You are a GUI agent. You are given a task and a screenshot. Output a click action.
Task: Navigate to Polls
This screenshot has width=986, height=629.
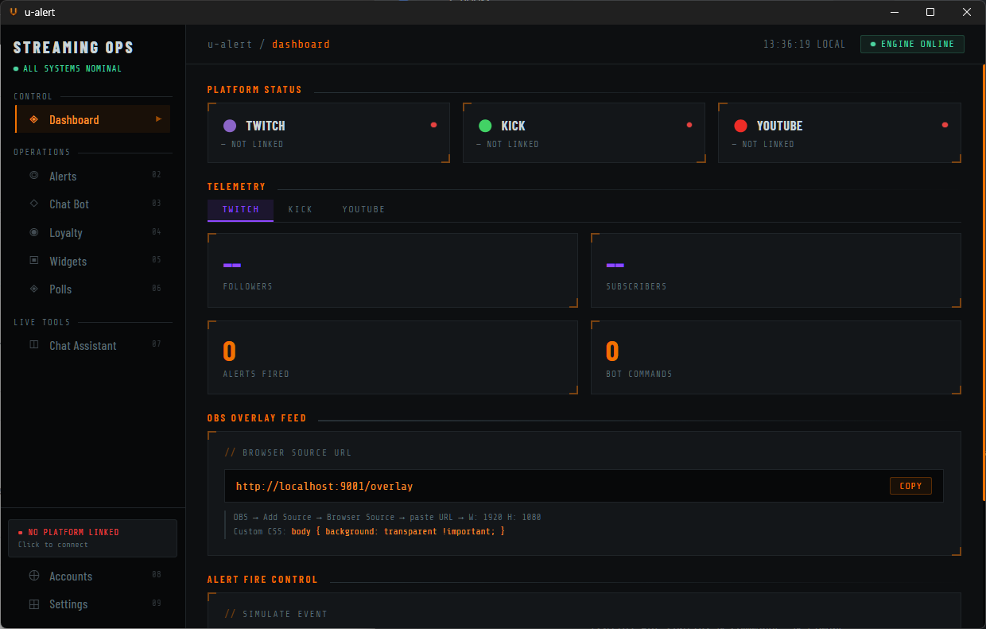coord(93,289)
